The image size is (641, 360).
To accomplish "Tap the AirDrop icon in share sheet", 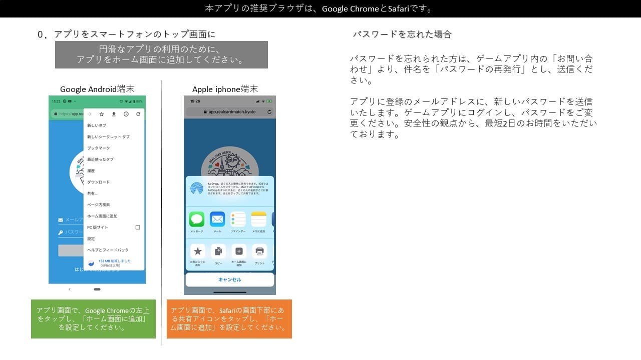I will click(x=197, y=188).
